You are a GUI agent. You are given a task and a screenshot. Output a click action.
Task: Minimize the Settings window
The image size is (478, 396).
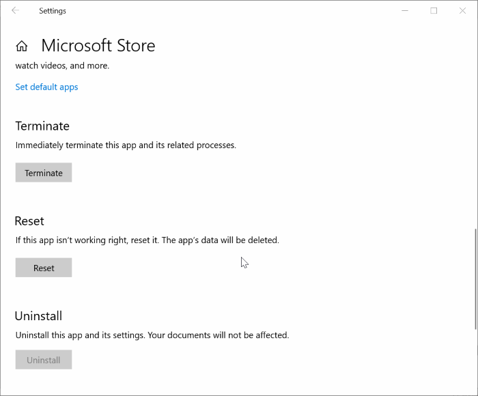(x=405, y=11)
